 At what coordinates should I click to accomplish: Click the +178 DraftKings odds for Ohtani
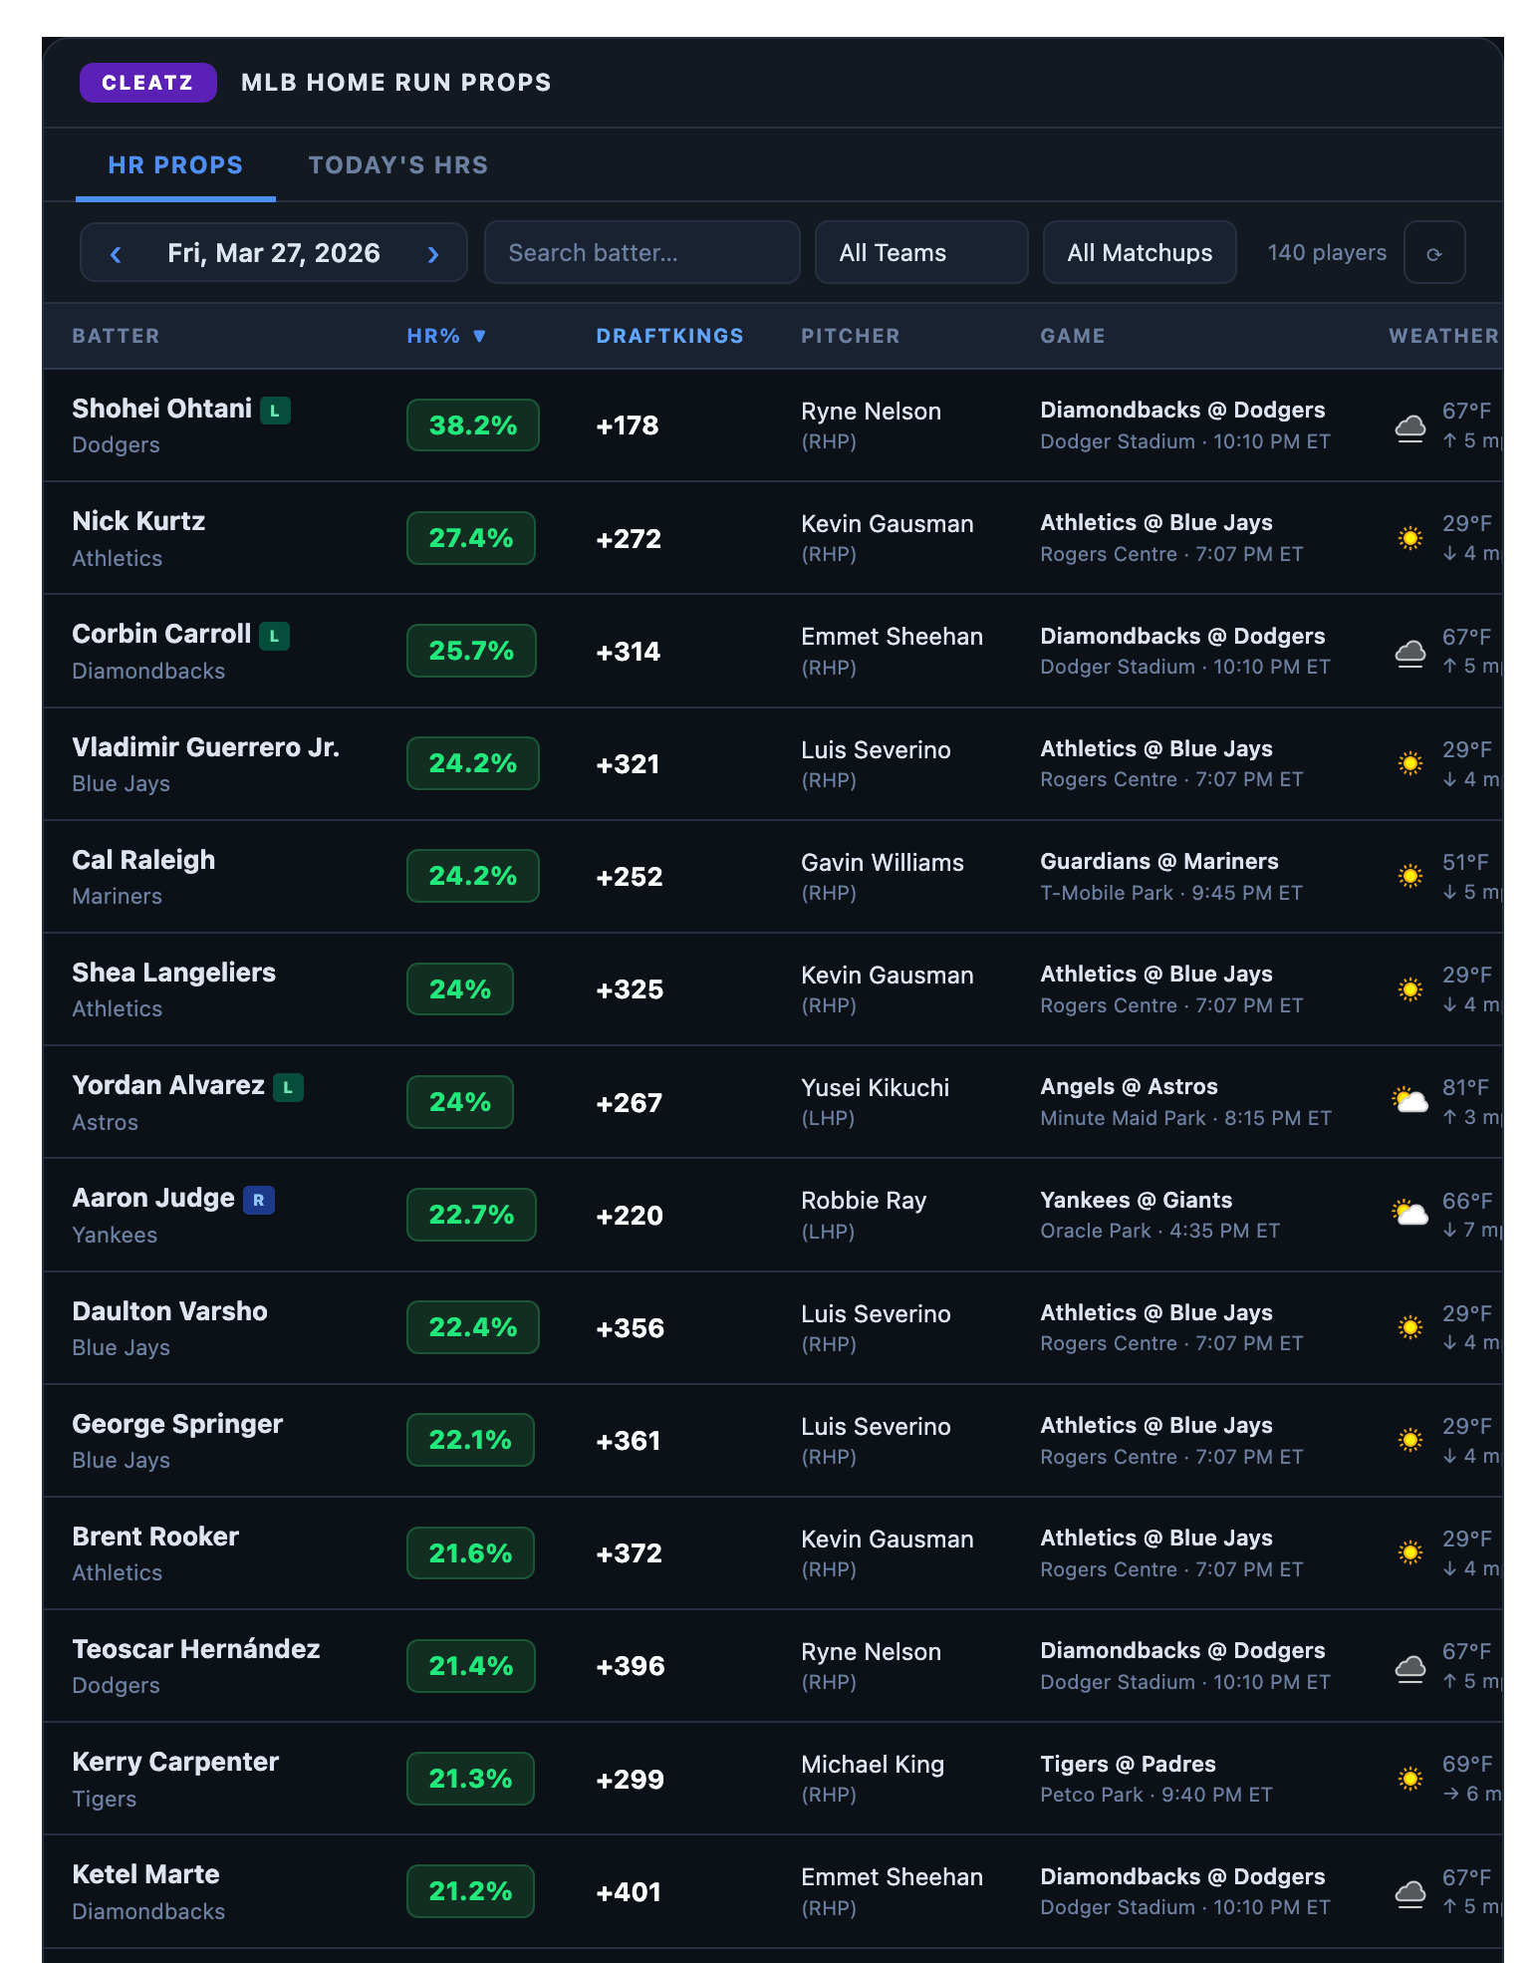pos(628,425)
